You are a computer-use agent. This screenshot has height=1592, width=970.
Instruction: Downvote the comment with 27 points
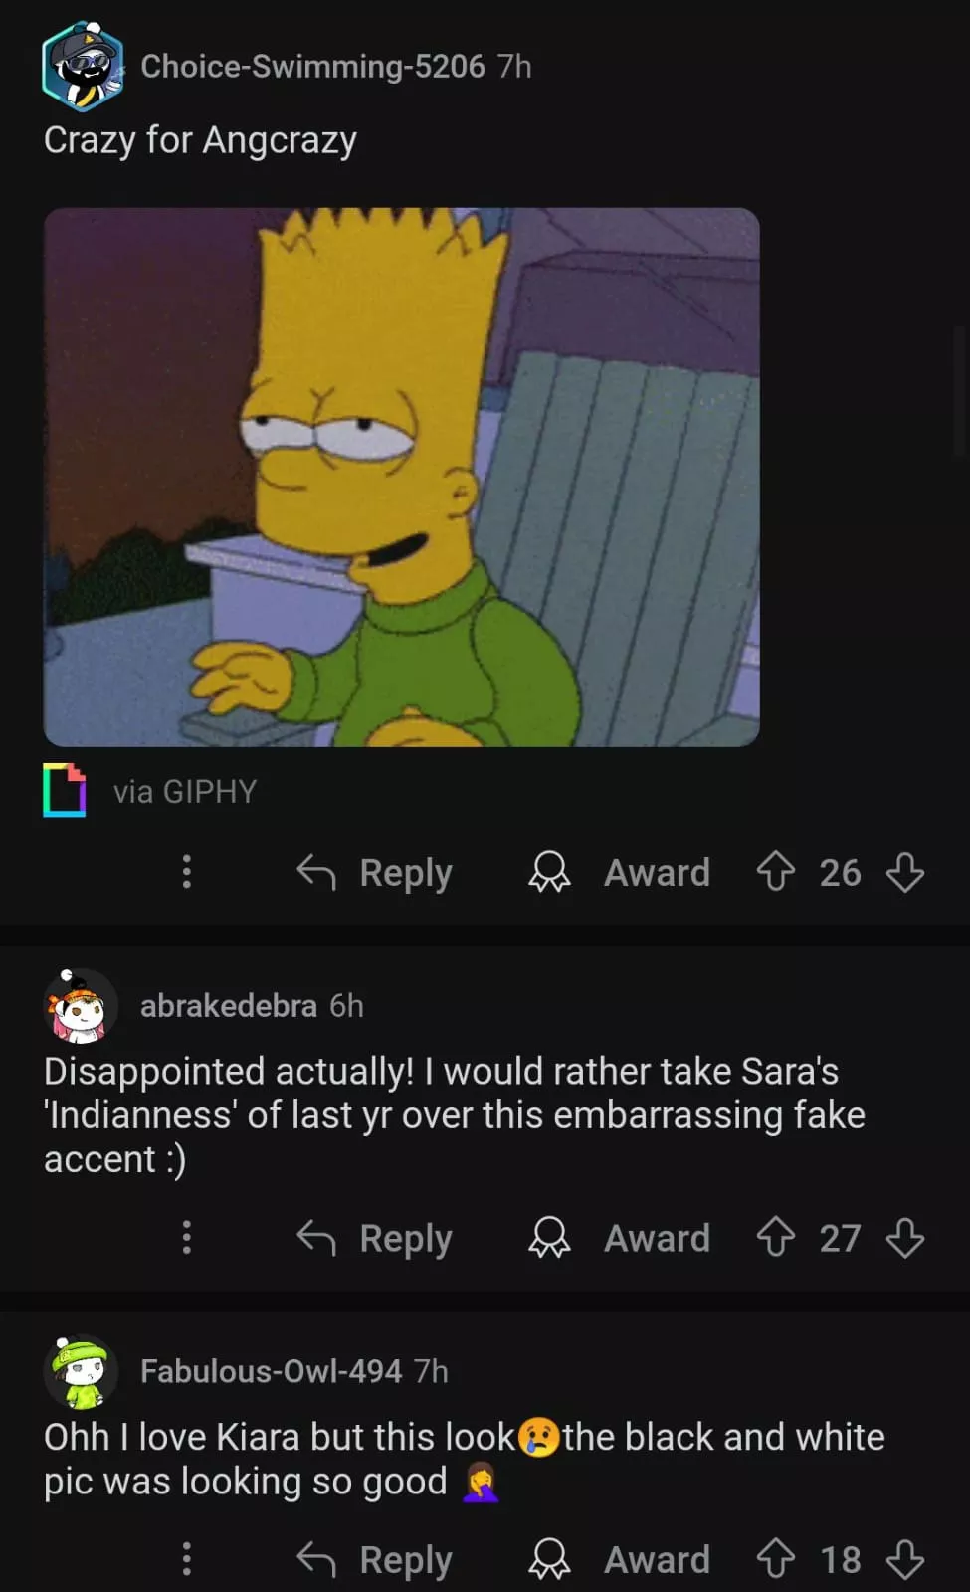[904, 1238]
